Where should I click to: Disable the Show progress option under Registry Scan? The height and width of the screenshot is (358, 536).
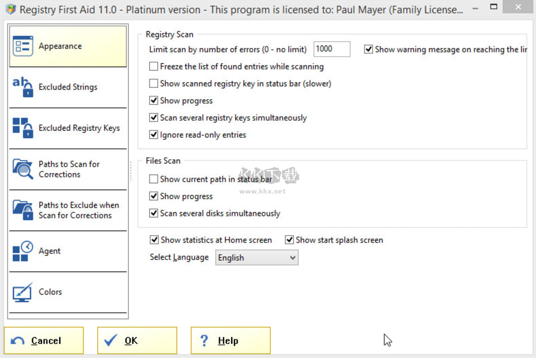click(153, 101)
